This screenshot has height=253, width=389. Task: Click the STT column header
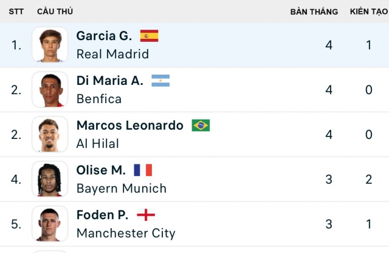(16, 12)
